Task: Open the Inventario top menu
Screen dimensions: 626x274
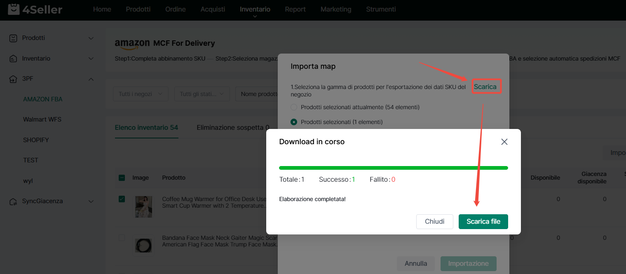Action: click(x=255, y=9)
